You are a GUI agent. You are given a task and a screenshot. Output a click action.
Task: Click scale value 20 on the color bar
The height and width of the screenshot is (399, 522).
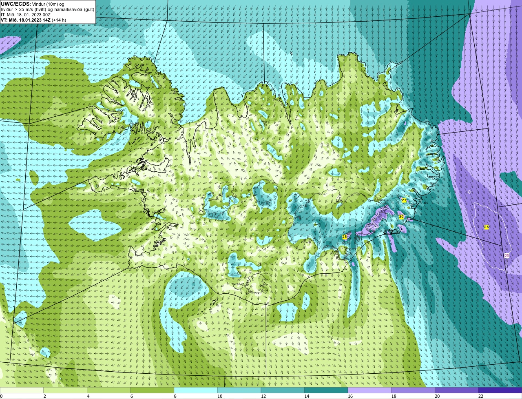coord(437,396)
